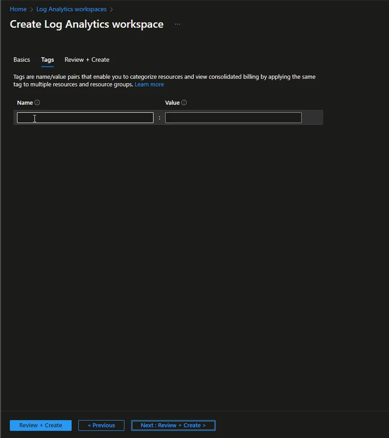The image size is (389, 438).
Task: Go to Home breadcrumb
Action: coord(18,9)
